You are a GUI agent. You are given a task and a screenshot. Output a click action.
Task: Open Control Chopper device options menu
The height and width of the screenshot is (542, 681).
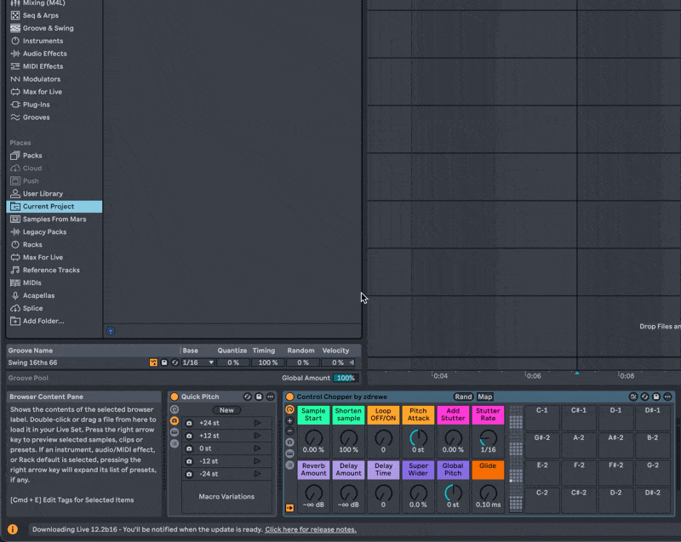pyautogui.click(x=667, y=397)
